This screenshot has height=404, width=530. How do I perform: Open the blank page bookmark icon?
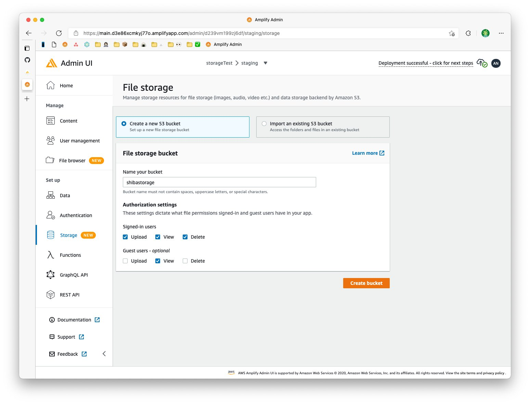[54, 45]
